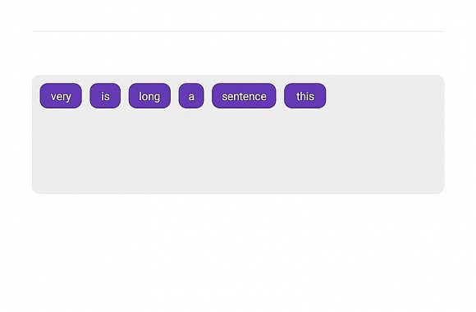Tap the "sentence" word chip
The width and height of the screenshot is (476, 312).
tap(244, 96)
